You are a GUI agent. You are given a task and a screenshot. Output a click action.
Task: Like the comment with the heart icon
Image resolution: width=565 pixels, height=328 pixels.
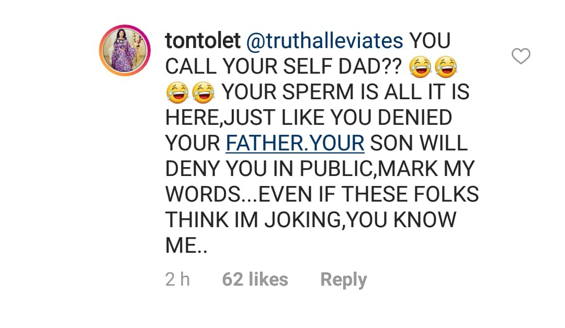coord(521,56)
